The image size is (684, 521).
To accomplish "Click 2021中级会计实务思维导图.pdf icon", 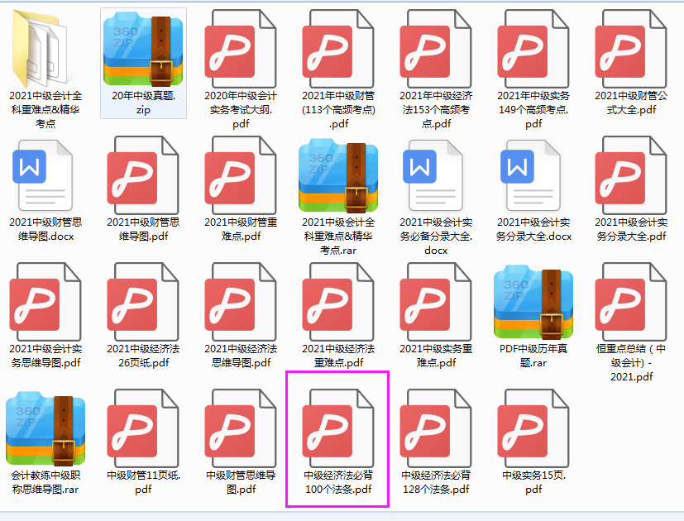I will (45, 302).
